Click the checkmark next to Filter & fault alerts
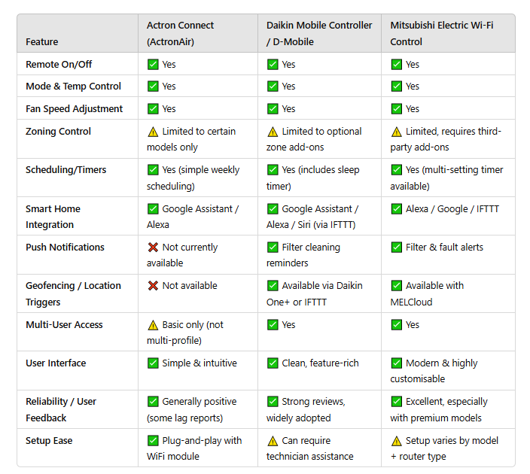This screenshot has height=474, width=530. coord(396,247)
